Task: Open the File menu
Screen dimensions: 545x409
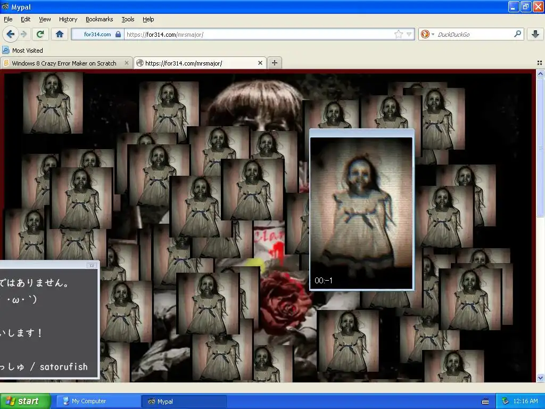Action: (x=8, y=19)
